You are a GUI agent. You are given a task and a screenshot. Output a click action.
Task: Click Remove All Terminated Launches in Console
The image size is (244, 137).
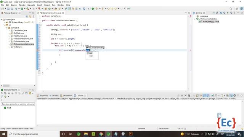click(189, 96)
